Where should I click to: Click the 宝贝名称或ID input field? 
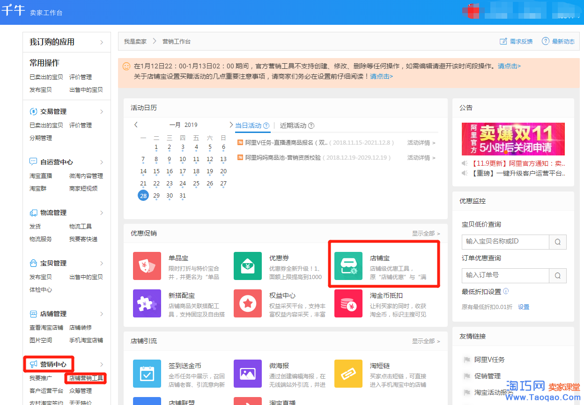(x=505, y=242)
